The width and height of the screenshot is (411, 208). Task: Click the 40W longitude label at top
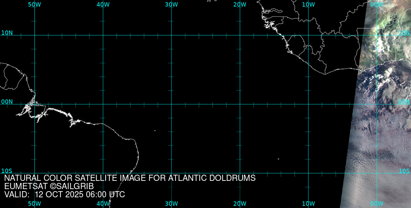(103, 4)
